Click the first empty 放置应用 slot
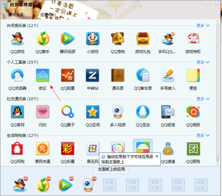 (x=110, y=185)
